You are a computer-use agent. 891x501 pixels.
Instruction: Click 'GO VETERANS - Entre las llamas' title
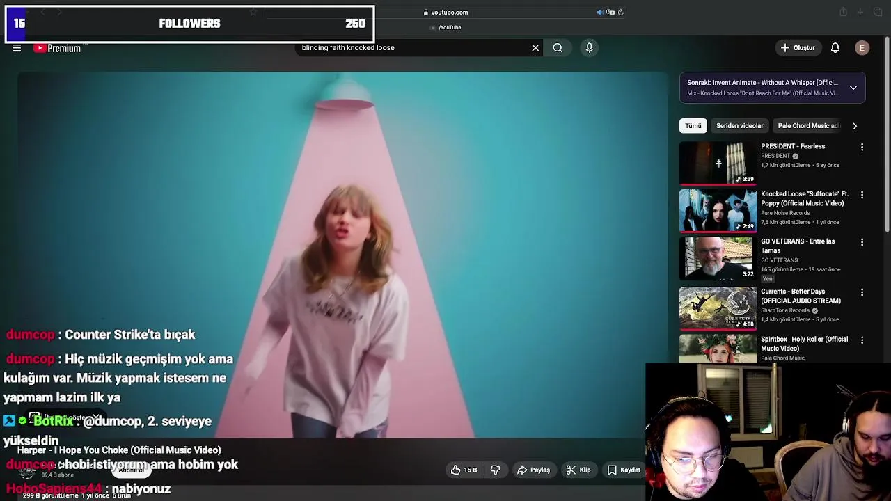798,246
